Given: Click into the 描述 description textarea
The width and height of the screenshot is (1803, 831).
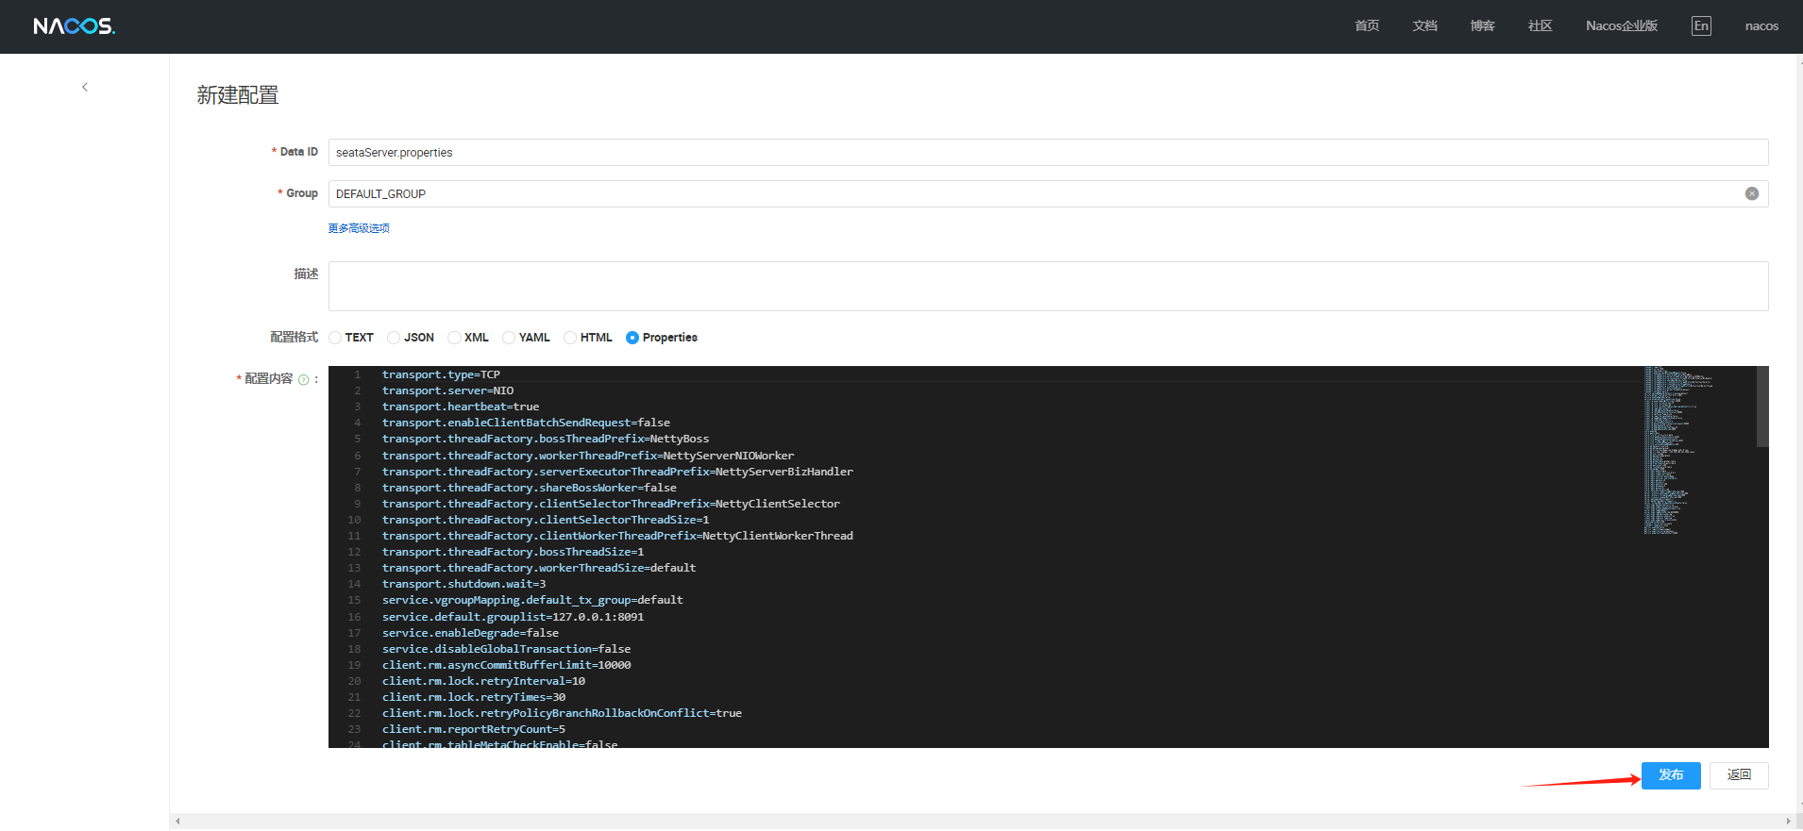Looking at the screenshot, I should (x=1048, y=286).
